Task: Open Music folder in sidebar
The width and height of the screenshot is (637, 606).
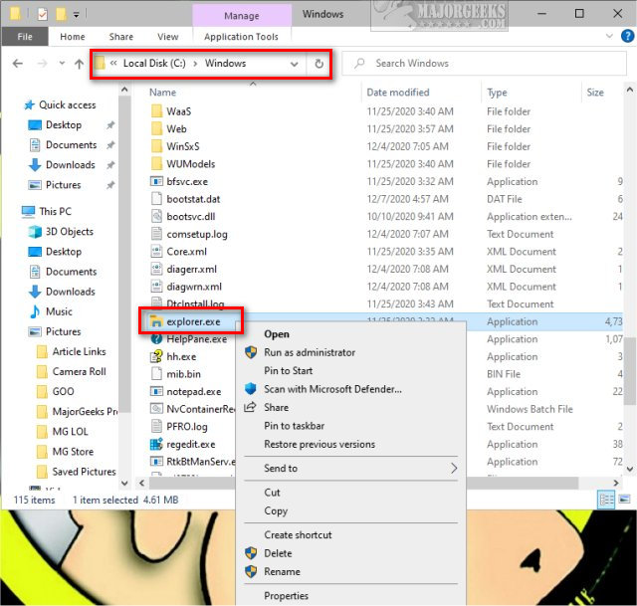Action: coord(59,311)
